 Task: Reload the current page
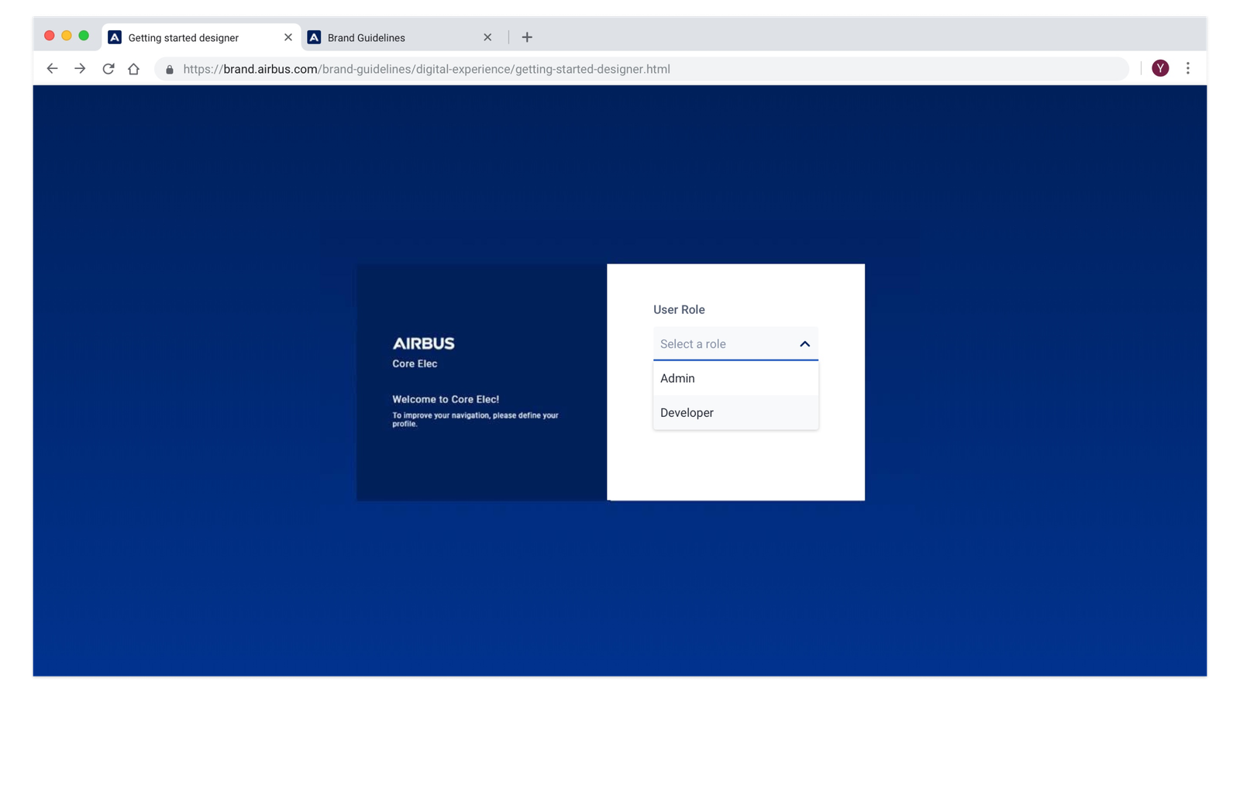108,69
